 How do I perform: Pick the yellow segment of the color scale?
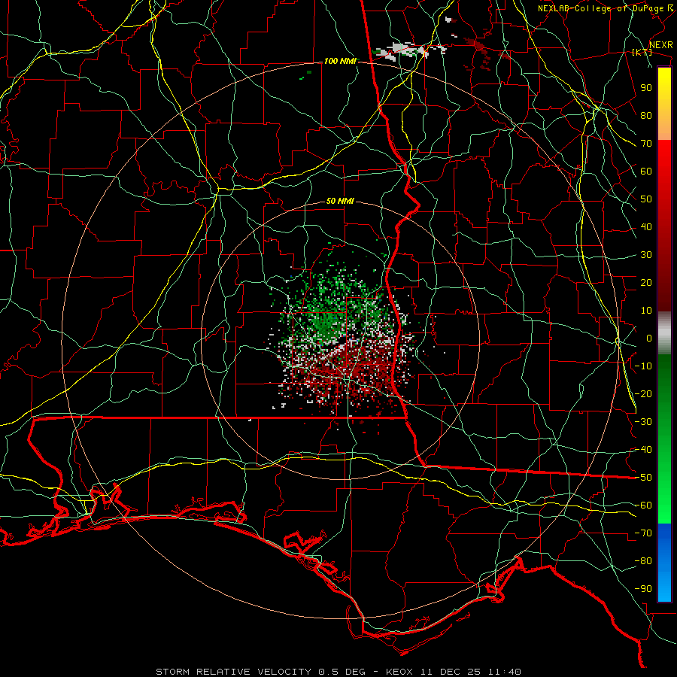point(664,104)
